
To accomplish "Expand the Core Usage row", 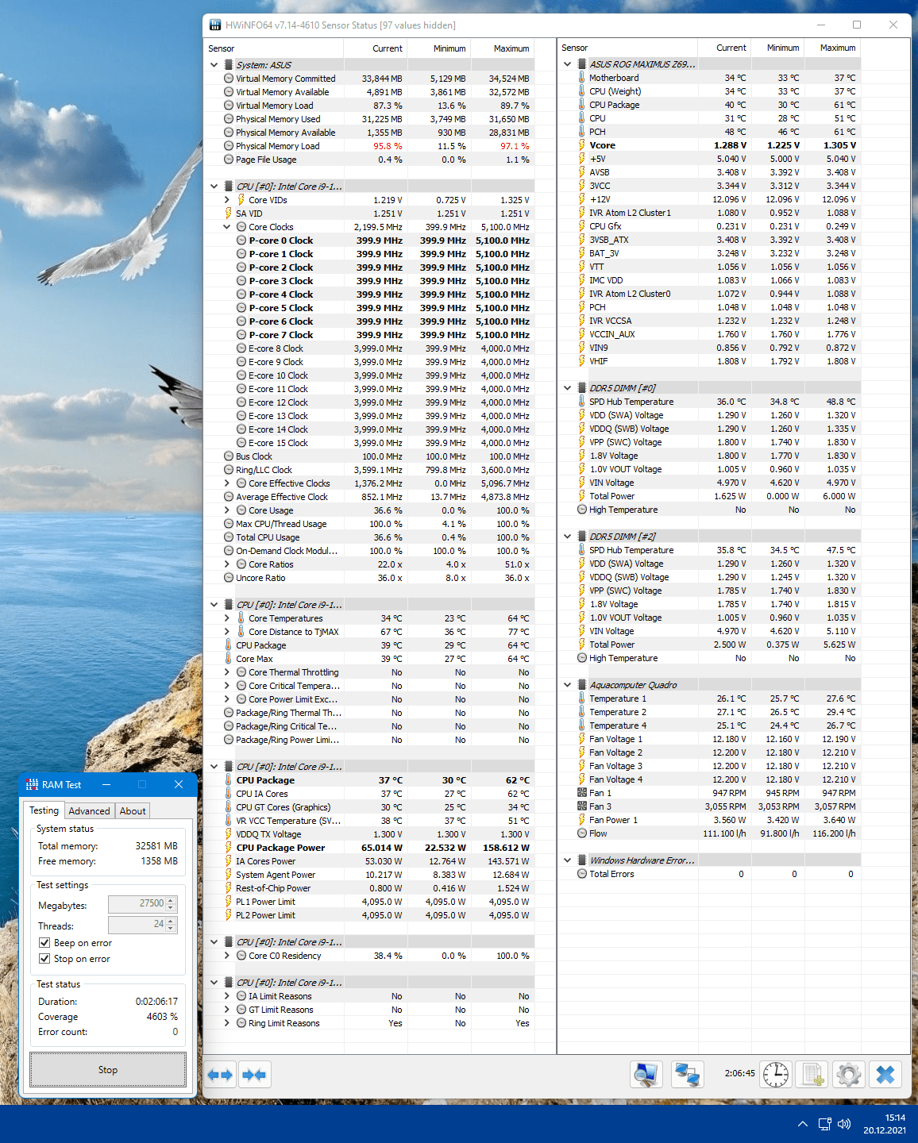I will [226, 510].
